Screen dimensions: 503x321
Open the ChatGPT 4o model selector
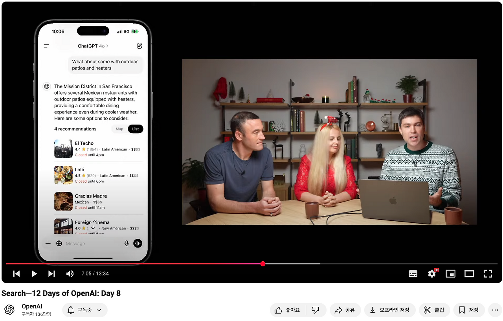point(93,46)
